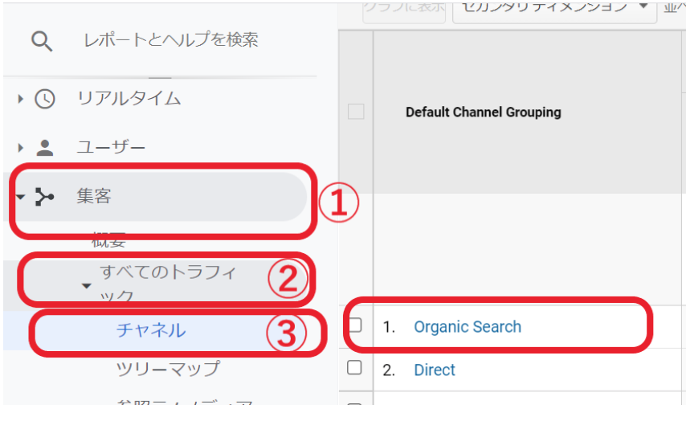The image size is (686, 421).
Task: Focus the レポートとヘルプを検索 search field
Action: tap(171, 40)
